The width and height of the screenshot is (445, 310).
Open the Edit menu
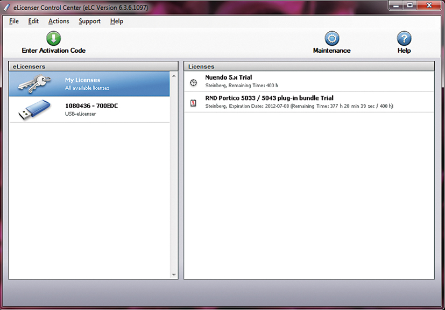[x=33, y=22]
